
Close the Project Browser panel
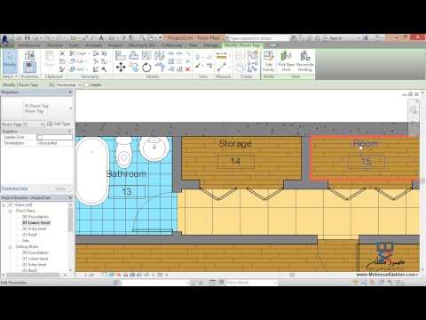click(70, 197)
